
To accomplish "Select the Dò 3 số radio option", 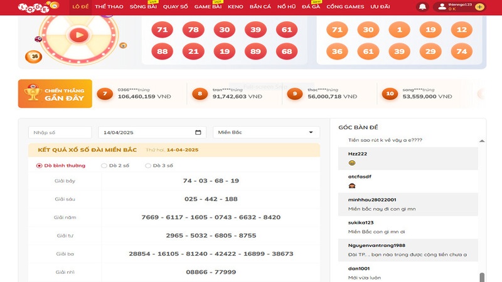I will pos(148,165).
